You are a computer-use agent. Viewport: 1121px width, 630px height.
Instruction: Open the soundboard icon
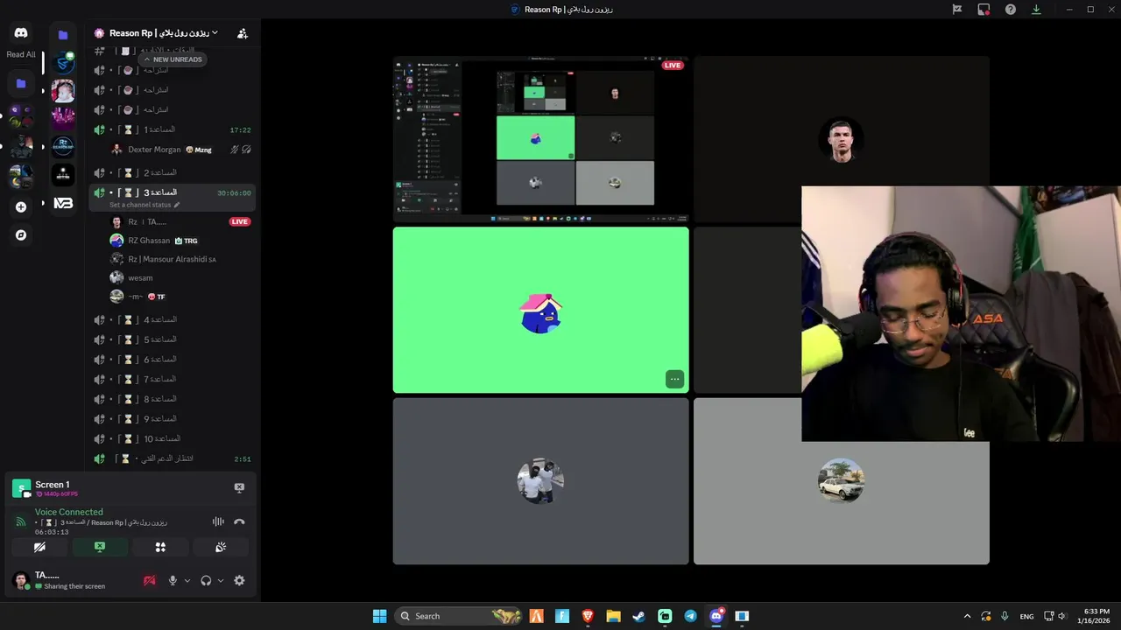coord(221,547)
